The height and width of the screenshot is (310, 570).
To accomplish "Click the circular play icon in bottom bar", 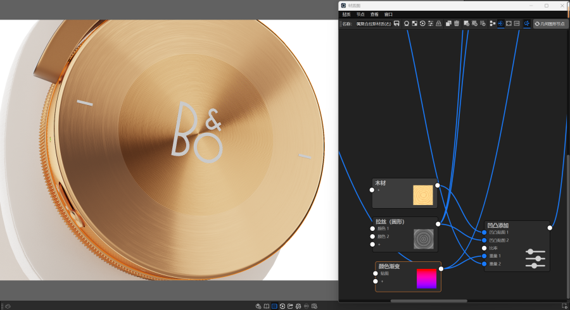I will pos(282,306).
